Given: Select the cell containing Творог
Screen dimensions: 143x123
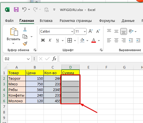Looking at the screenshot, I should (x=17, y=78).
